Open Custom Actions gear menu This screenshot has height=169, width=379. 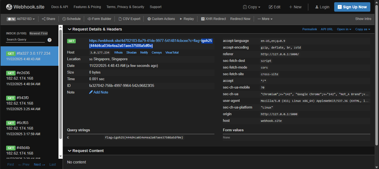pyautogui.click(x=161, y=19)
